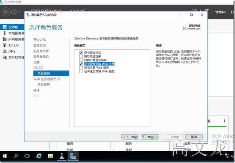Screen dimensions: 235x163
Task: Click the 所有服务器 servers icon
Action: coord(5,39)
